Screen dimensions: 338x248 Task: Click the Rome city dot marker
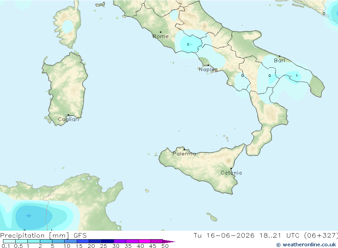[161, 32]
